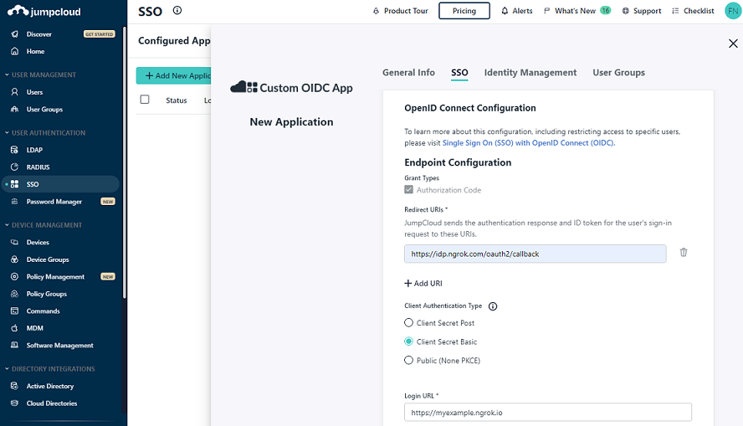This screenshot has width=743, height=426.
Task: Click the Alerts bell icon
Action: click(505, 11)
